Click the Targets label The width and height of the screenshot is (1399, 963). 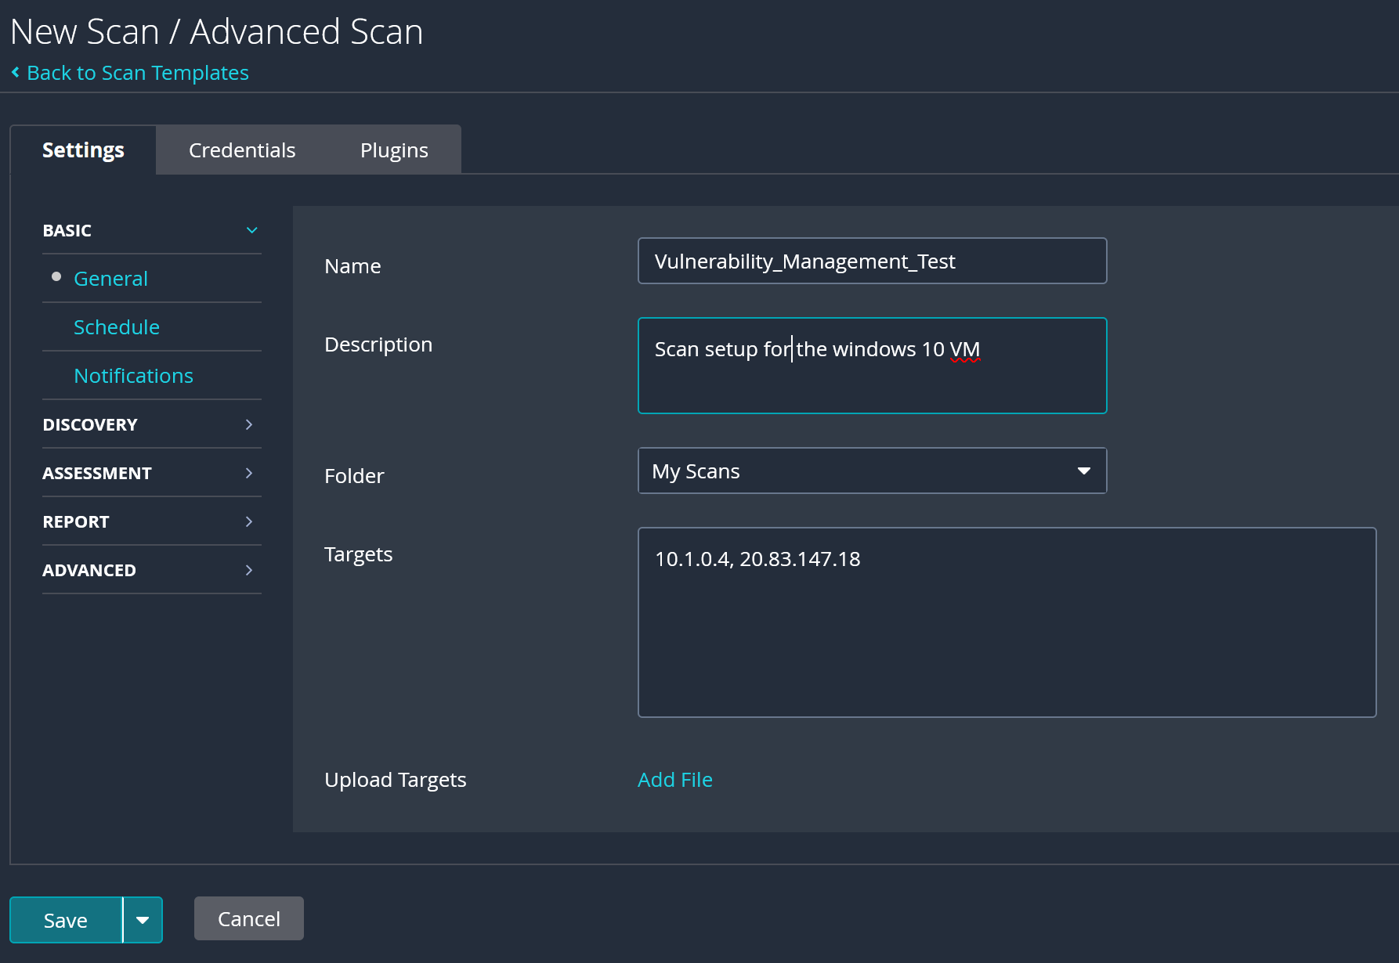pyautogui.click(x=359, y=554)
